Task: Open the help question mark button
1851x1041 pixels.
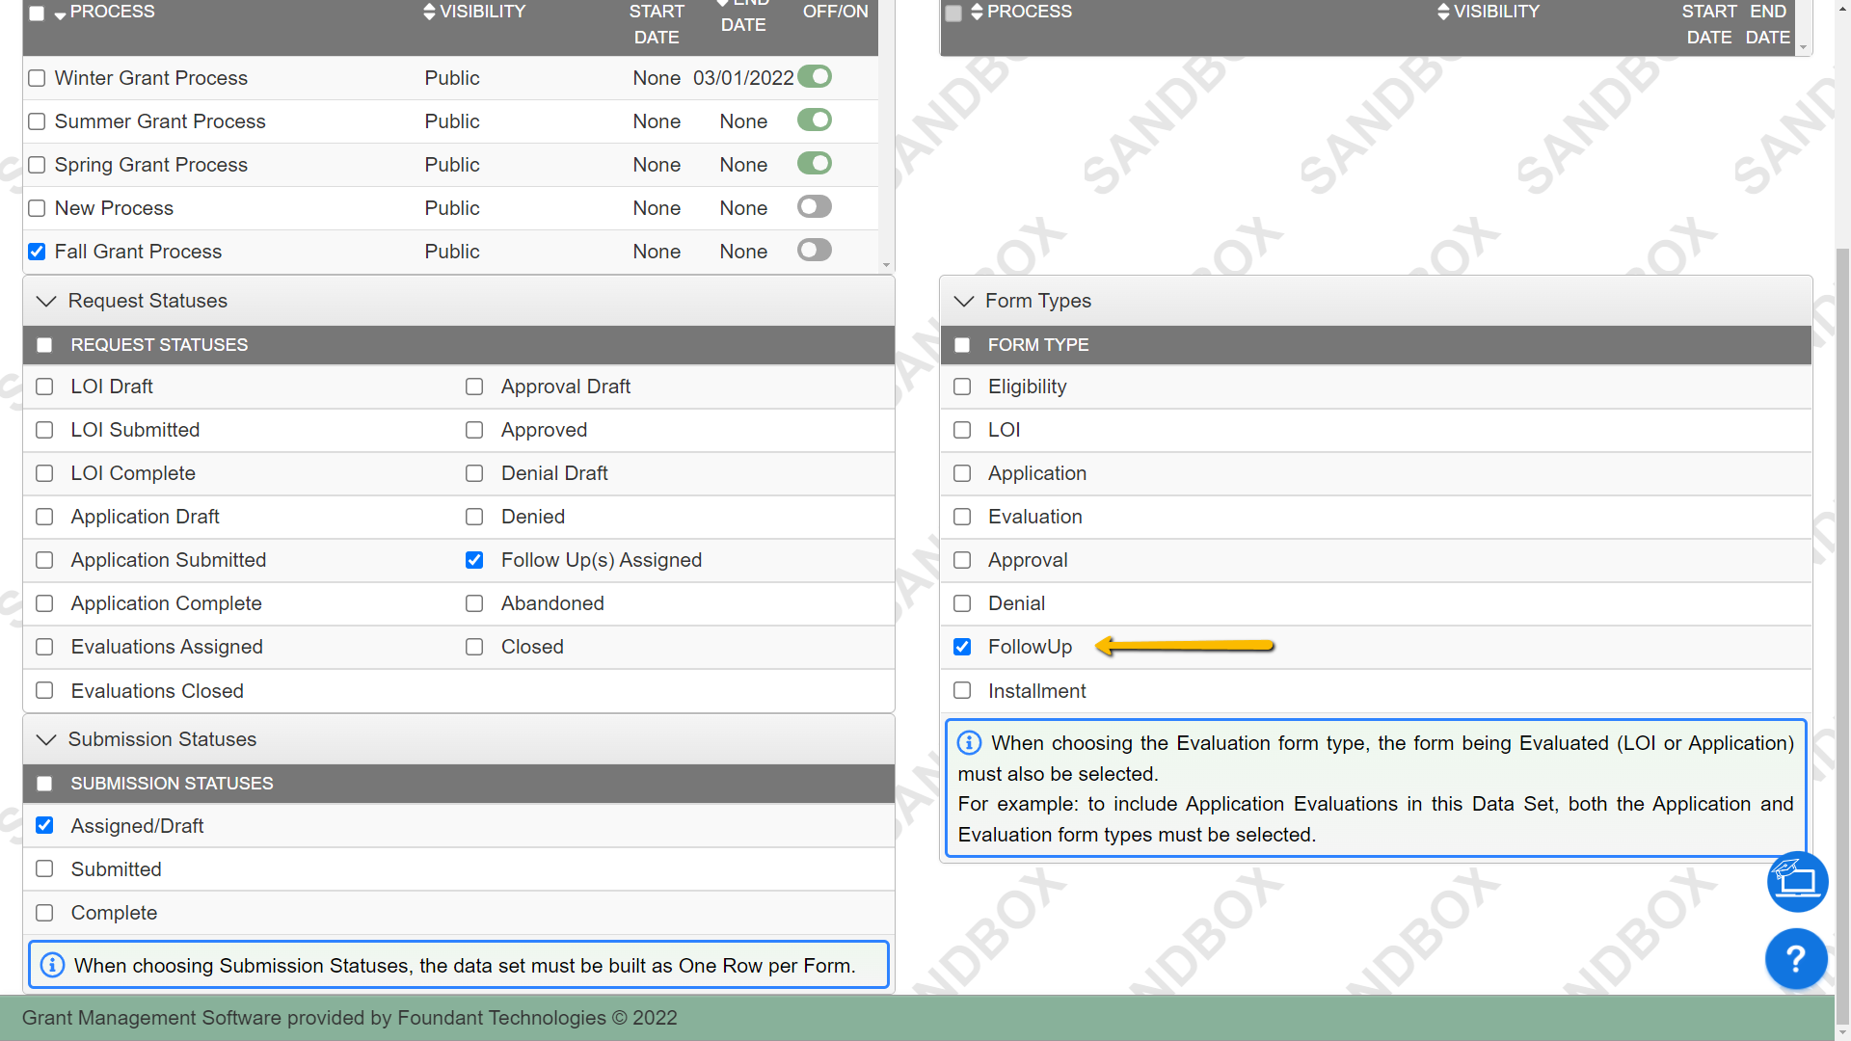Action: tap(1795, 959)
